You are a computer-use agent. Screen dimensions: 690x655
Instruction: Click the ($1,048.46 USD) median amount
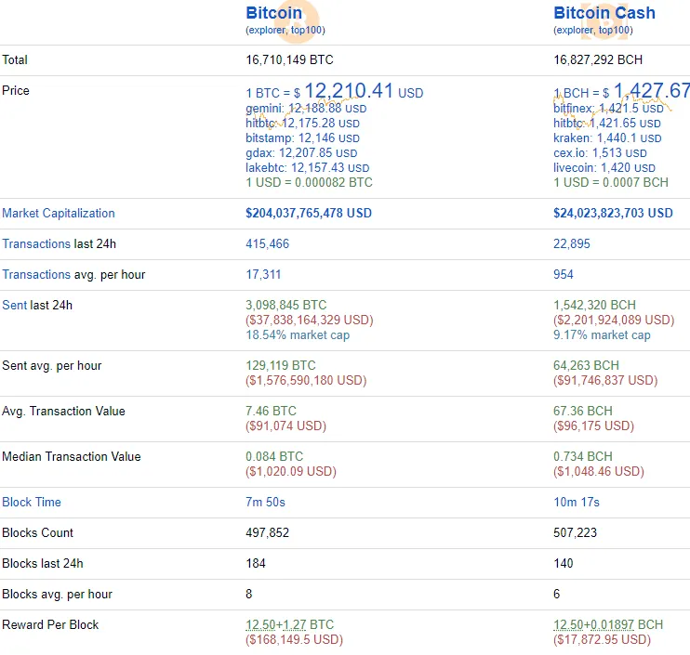coord(599,472)
